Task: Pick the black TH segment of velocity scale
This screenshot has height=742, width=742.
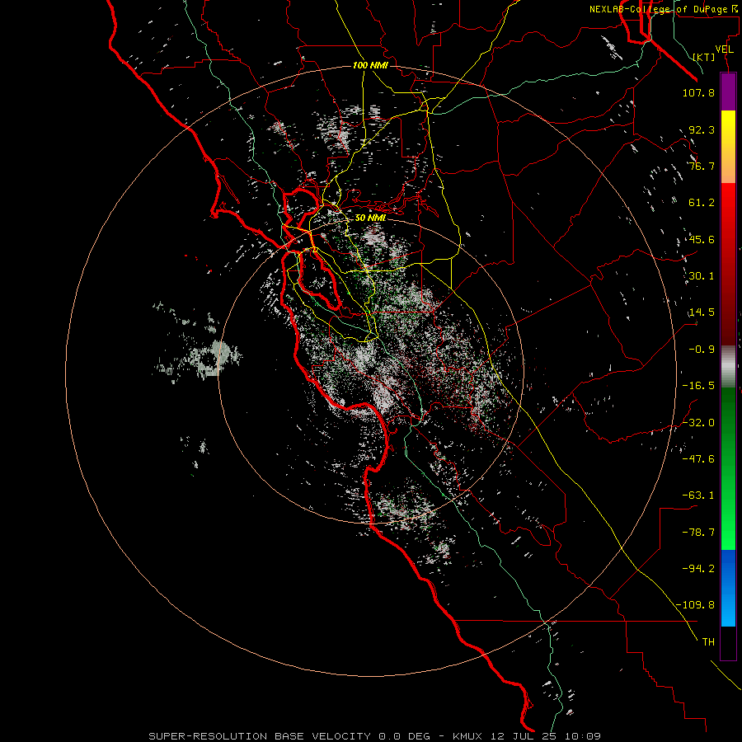Action: click(728, 644)
